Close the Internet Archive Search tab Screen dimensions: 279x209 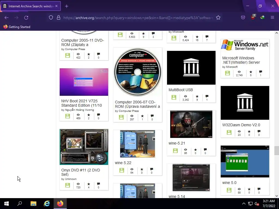56,6
